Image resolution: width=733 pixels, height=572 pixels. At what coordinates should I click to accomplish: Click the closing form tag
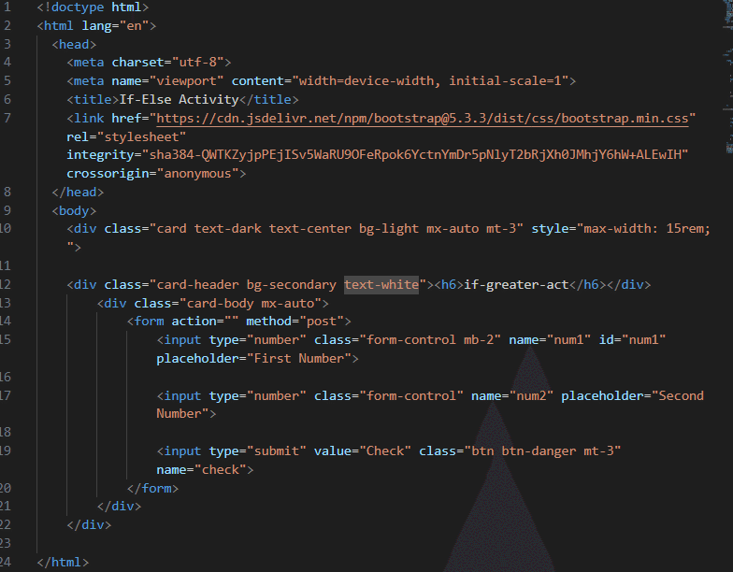click(x=152, y=488)
